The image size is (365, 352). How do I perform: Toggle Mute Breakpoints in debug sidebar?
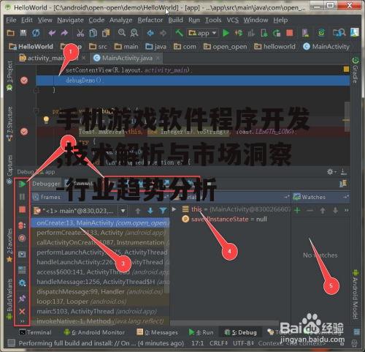pos(22,238)
